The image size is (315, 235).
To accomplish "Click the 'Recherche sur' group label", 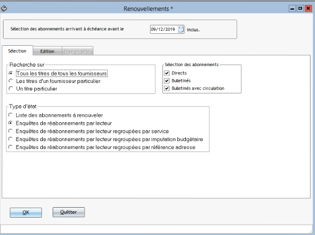I will click(x=27, y=65).
